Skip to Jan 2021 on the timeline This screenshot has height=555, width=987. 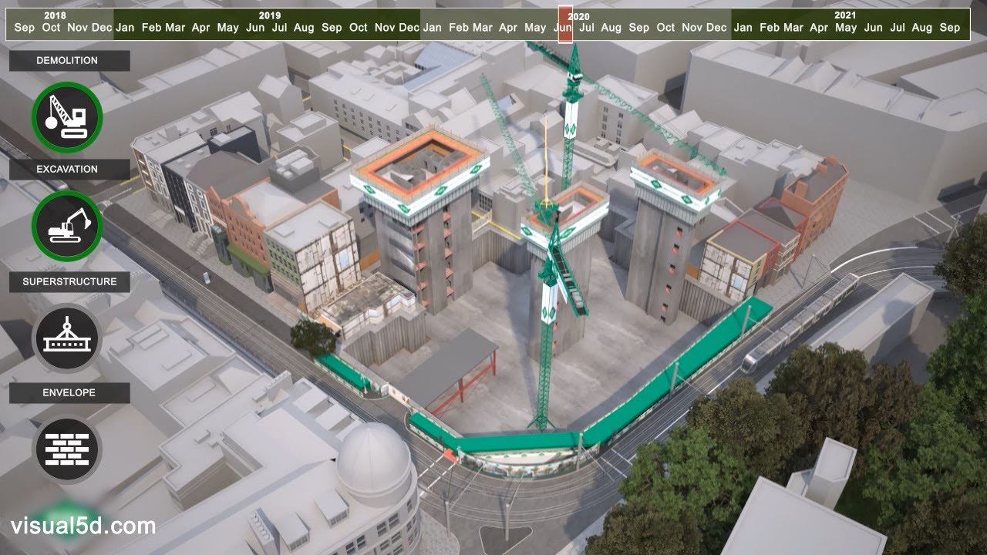[x=743, y=28]
